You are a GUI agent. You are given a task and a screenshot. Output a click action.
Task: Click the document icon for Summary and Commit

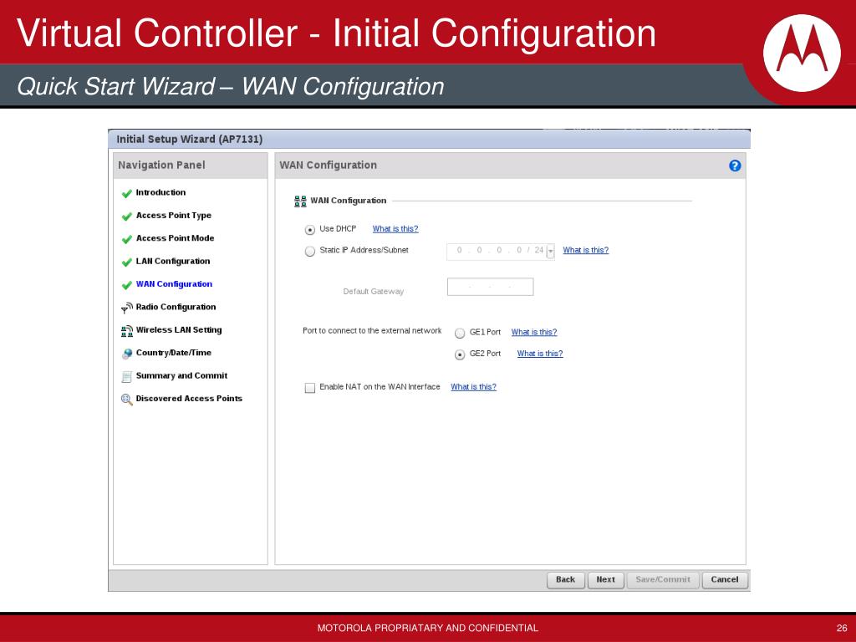127,377
